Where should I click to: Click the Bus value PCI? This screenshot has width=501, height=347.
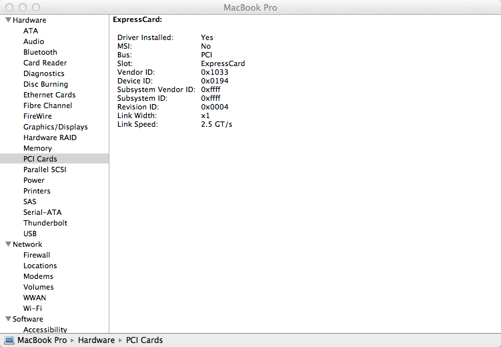(x=207, y=55)
